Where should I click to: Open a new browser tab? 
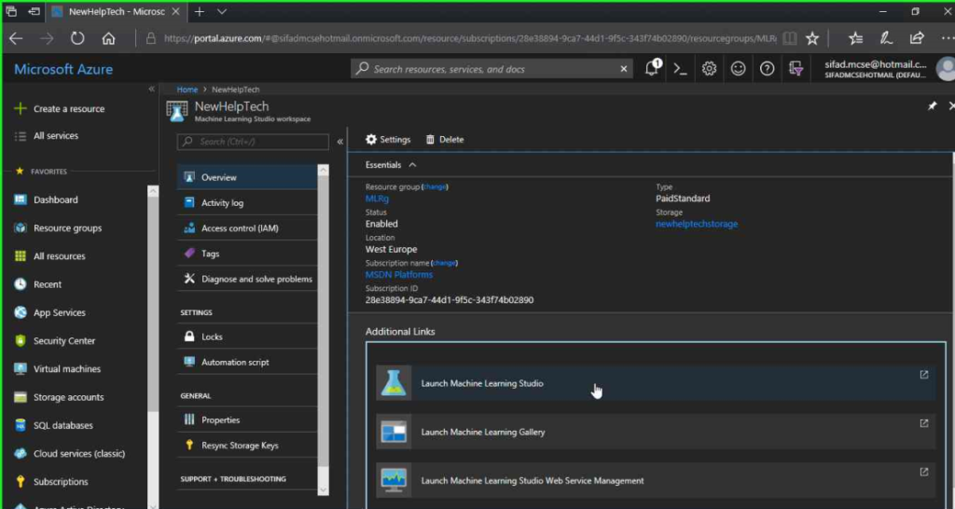pos(200,11)
